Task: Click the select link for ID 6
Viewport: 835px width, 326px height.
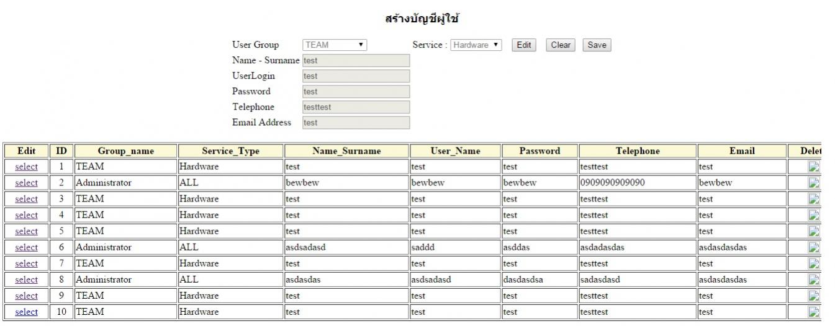Action: click(26, 247)
